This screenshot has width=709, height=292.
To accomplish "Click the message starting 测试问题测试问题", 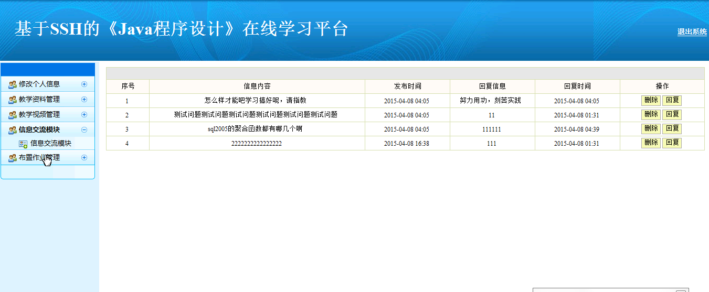I will click(256, 115).
